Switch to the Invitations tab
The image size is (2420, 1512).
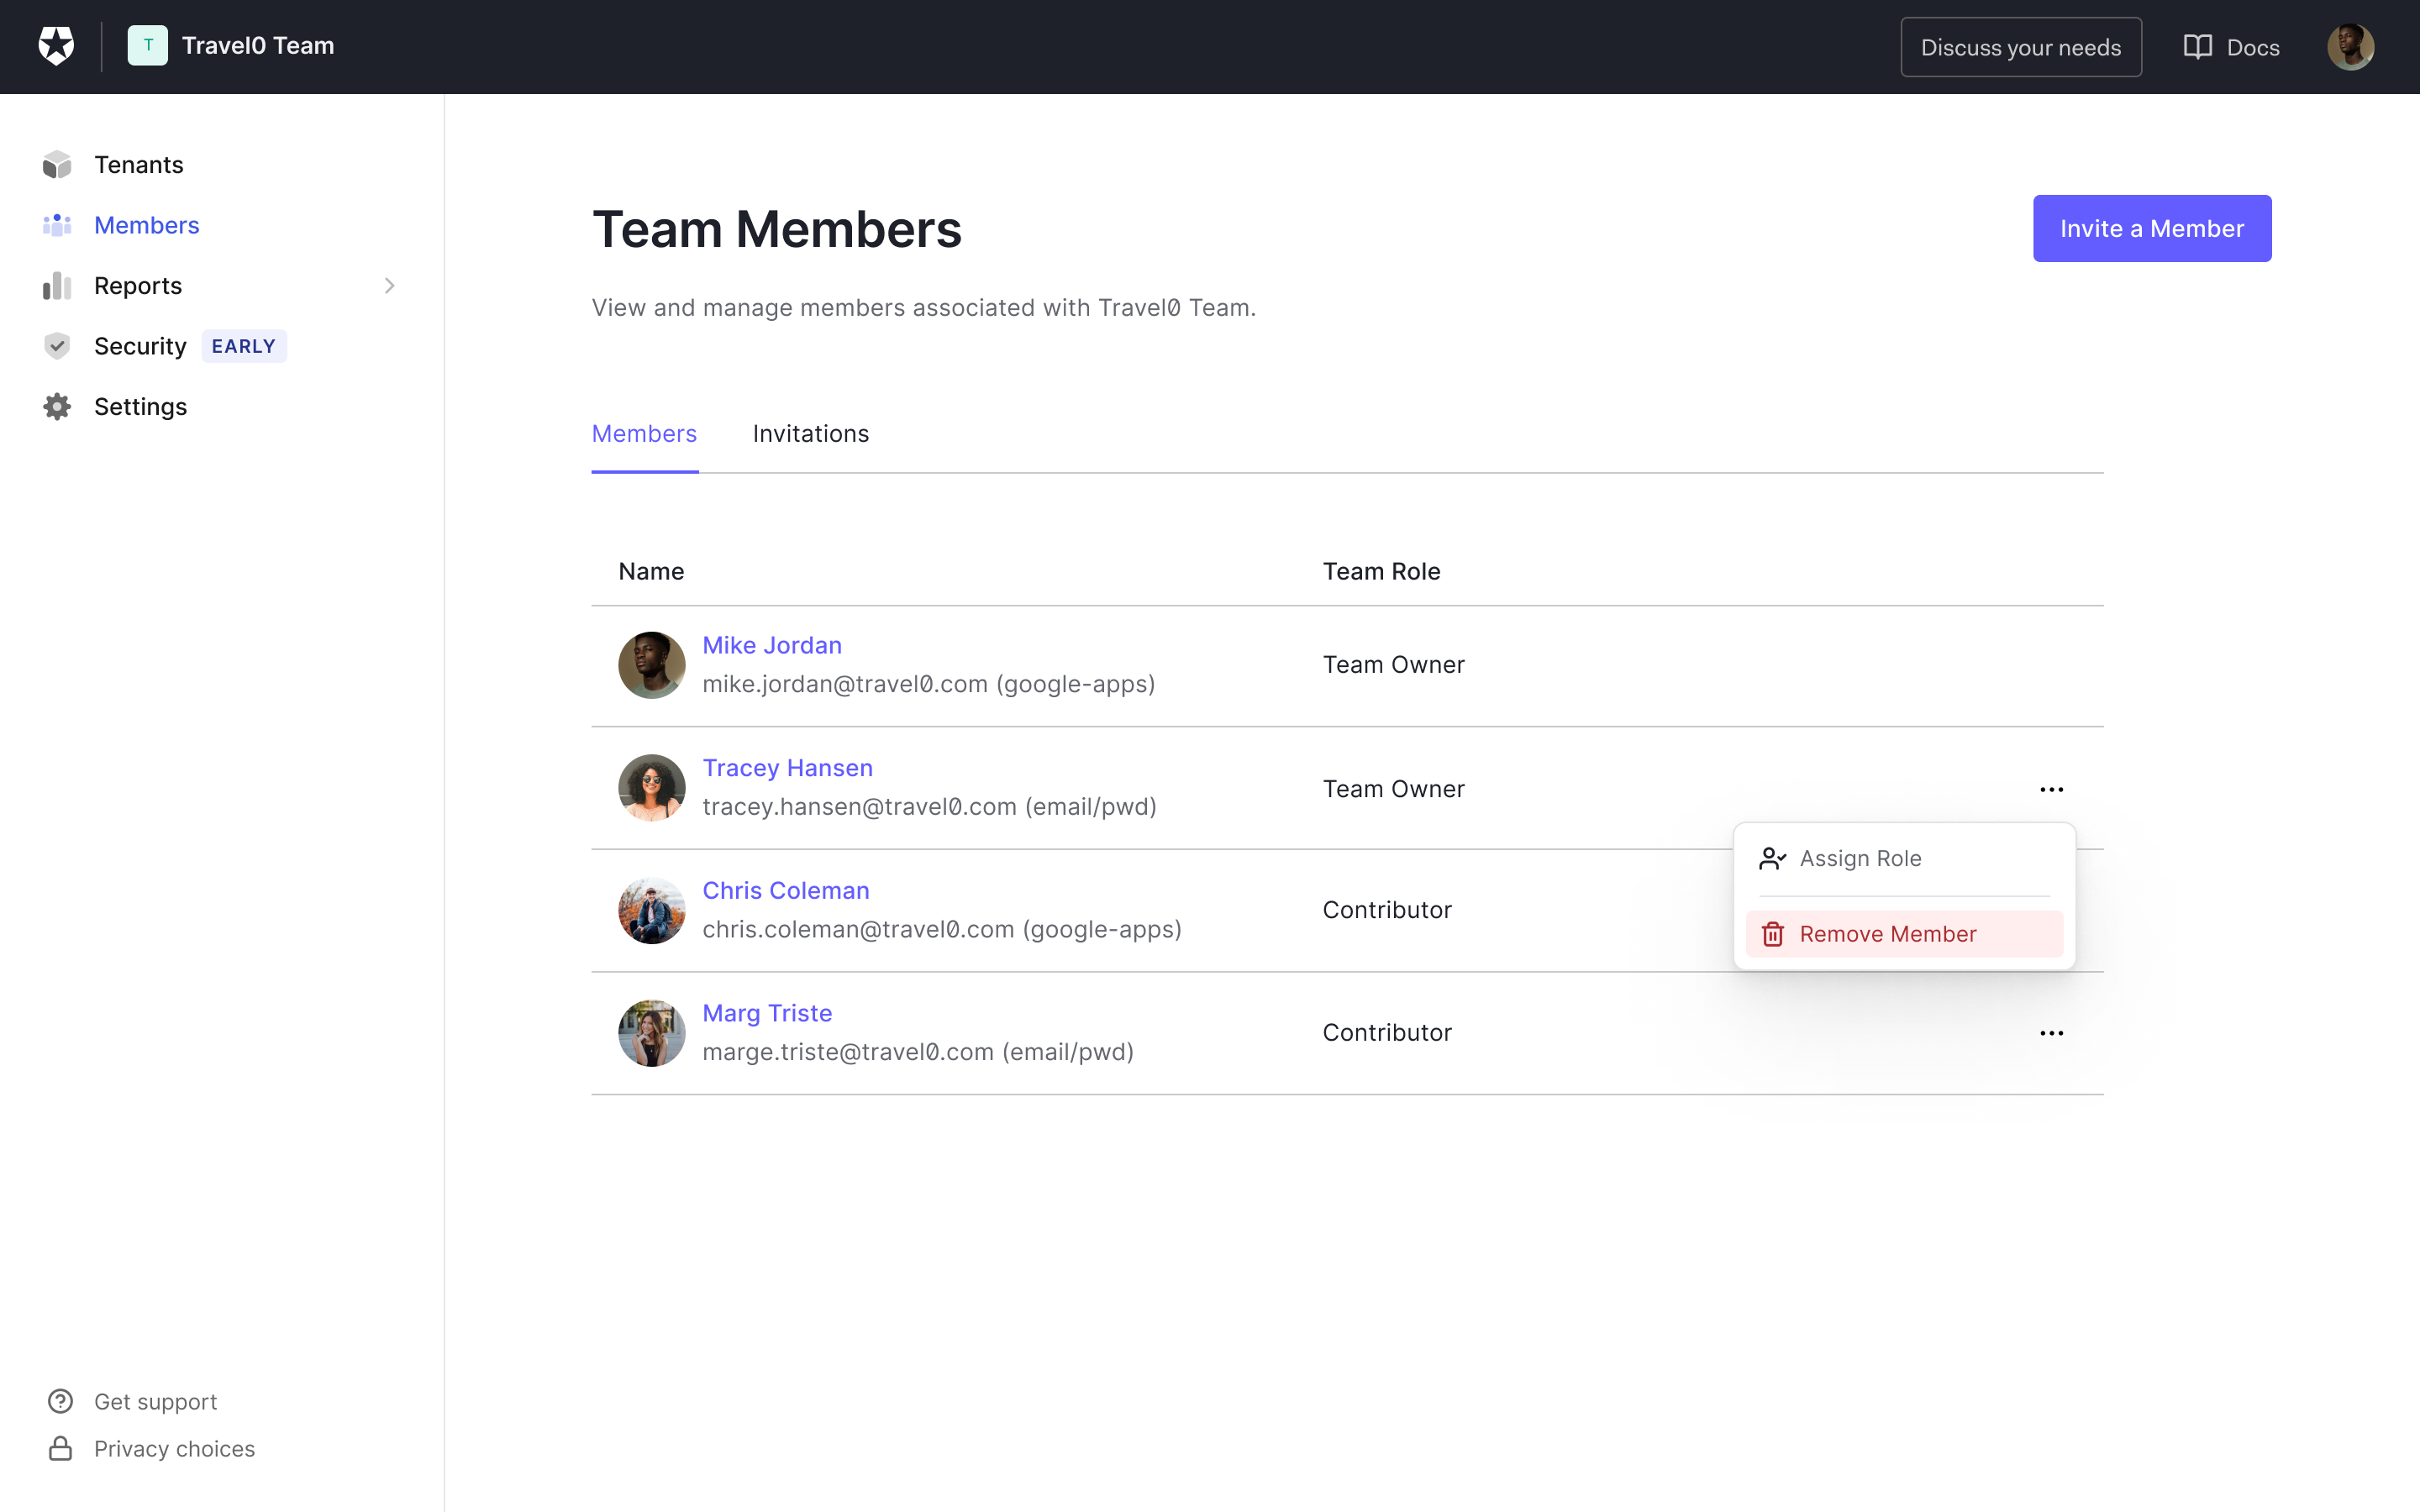[x=810, y=432]
